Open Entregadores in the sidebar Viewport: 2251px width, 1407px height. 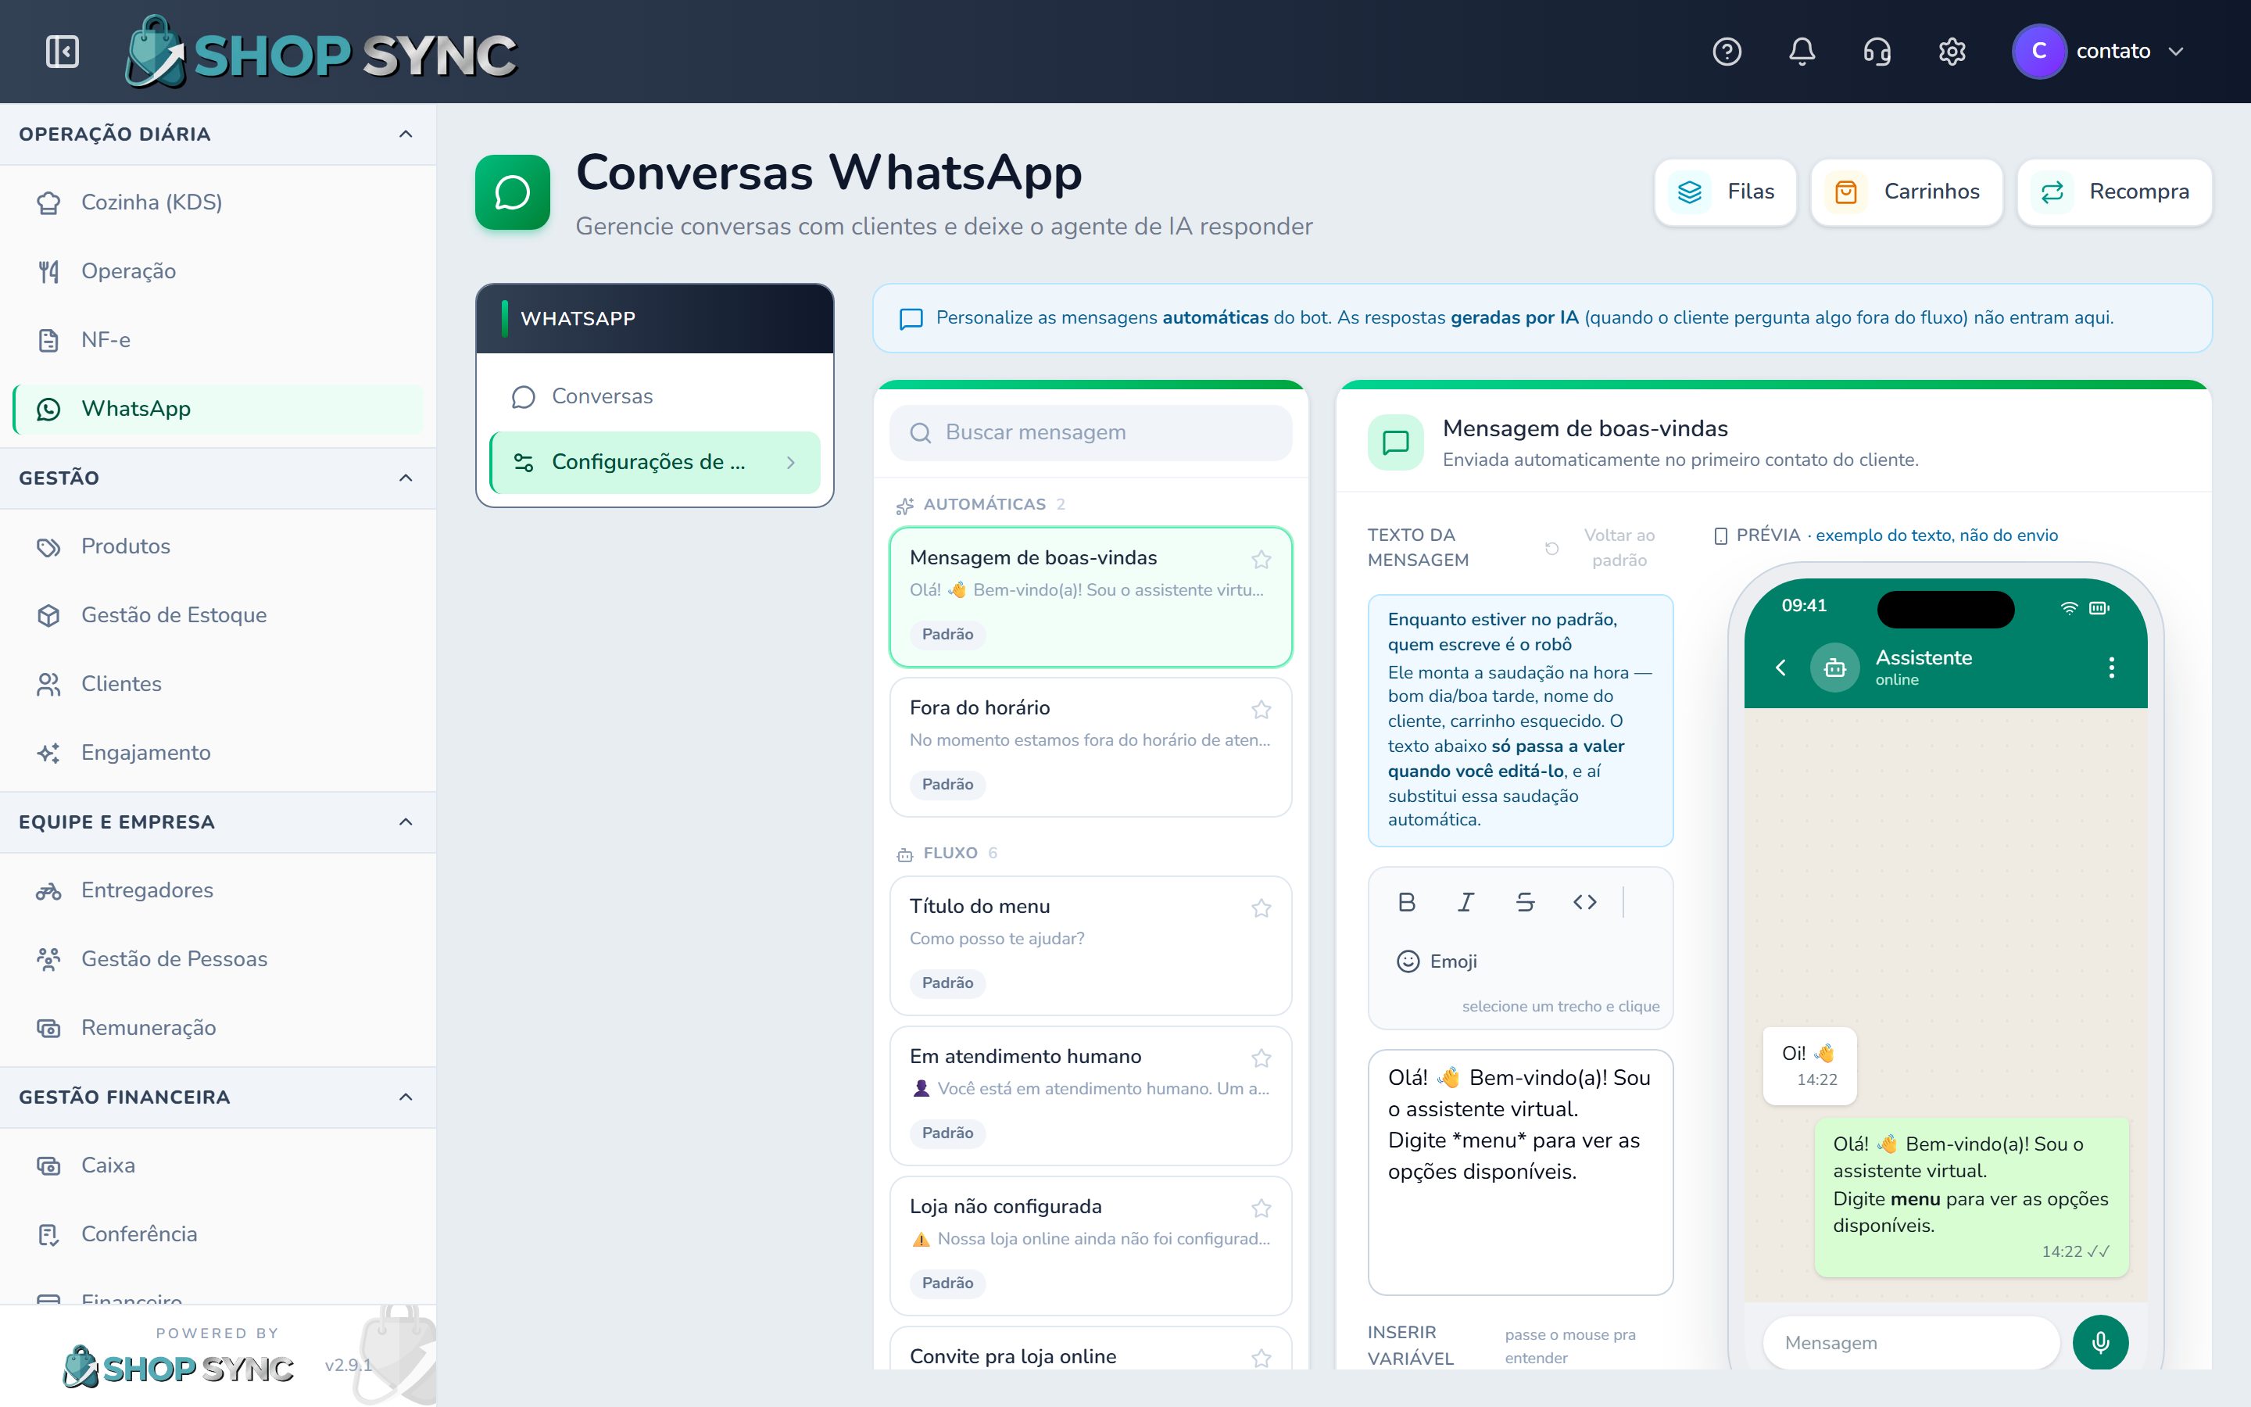219,890
